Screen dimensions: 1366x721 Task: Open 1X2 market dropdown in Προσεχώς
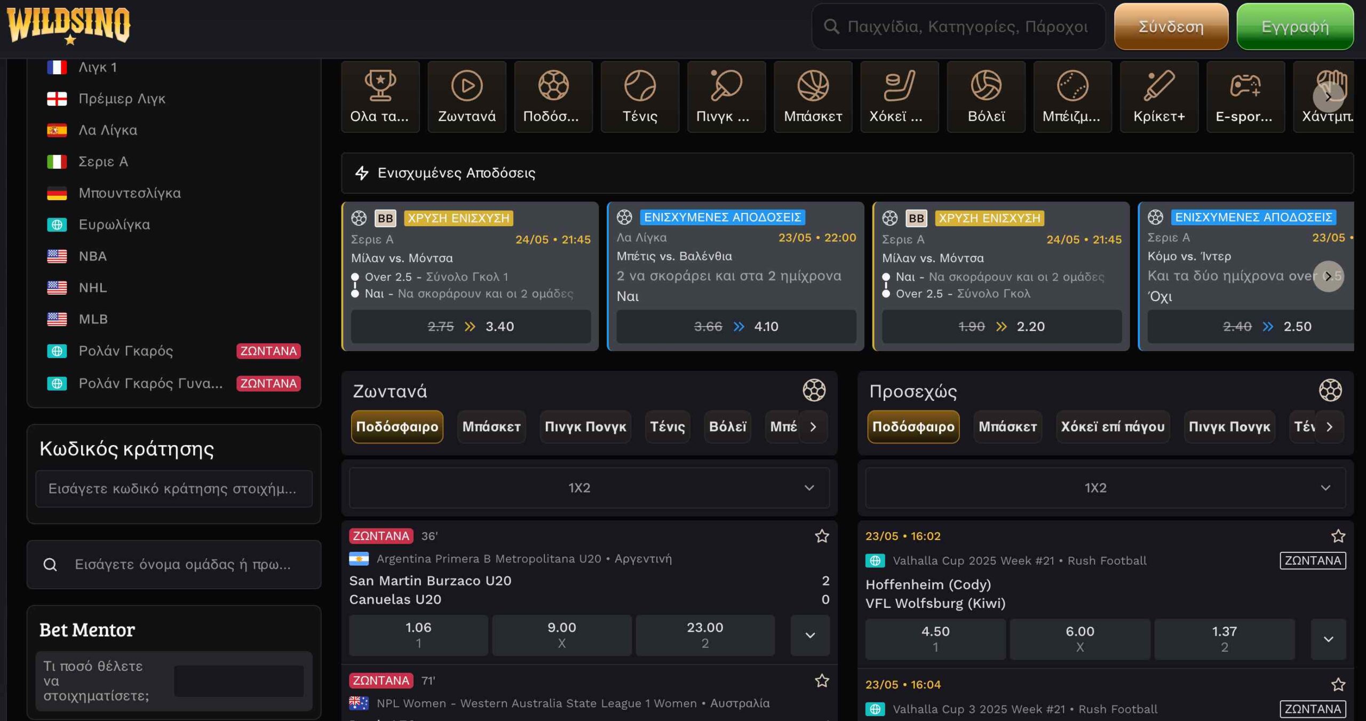pyautogui.click(x=1106, y=488)
